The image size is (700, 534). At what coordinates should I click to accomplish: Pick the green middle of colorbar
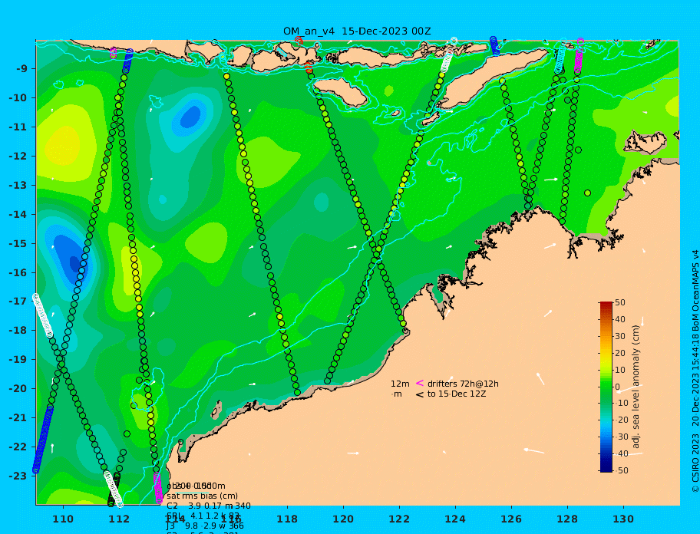pyautogui.click(x=606, y=387)
